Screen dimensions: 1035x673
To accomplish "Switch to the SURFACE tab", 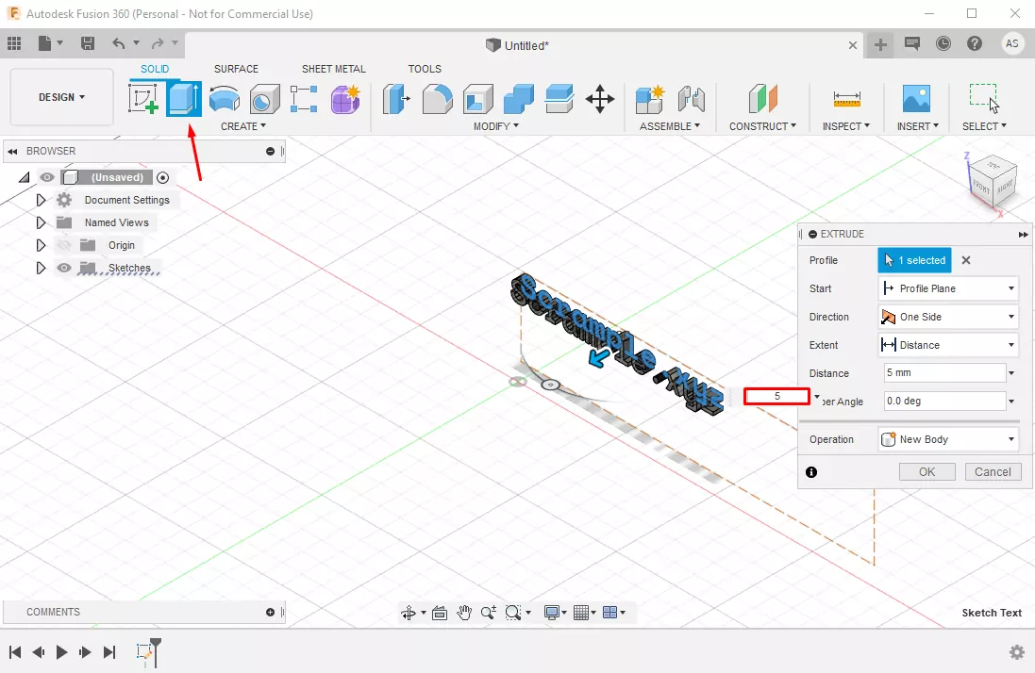I will point(236,69).
